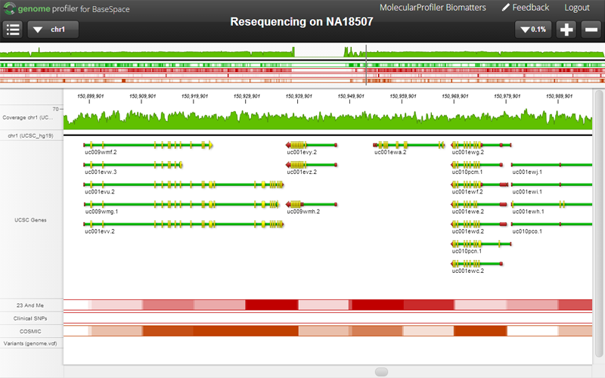
Task: Open the track list menu icon
Action: [13, 29]
